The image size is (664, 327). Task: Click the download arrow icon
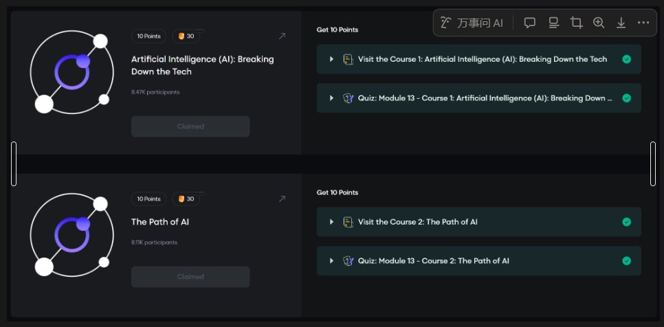pos(621,23)
